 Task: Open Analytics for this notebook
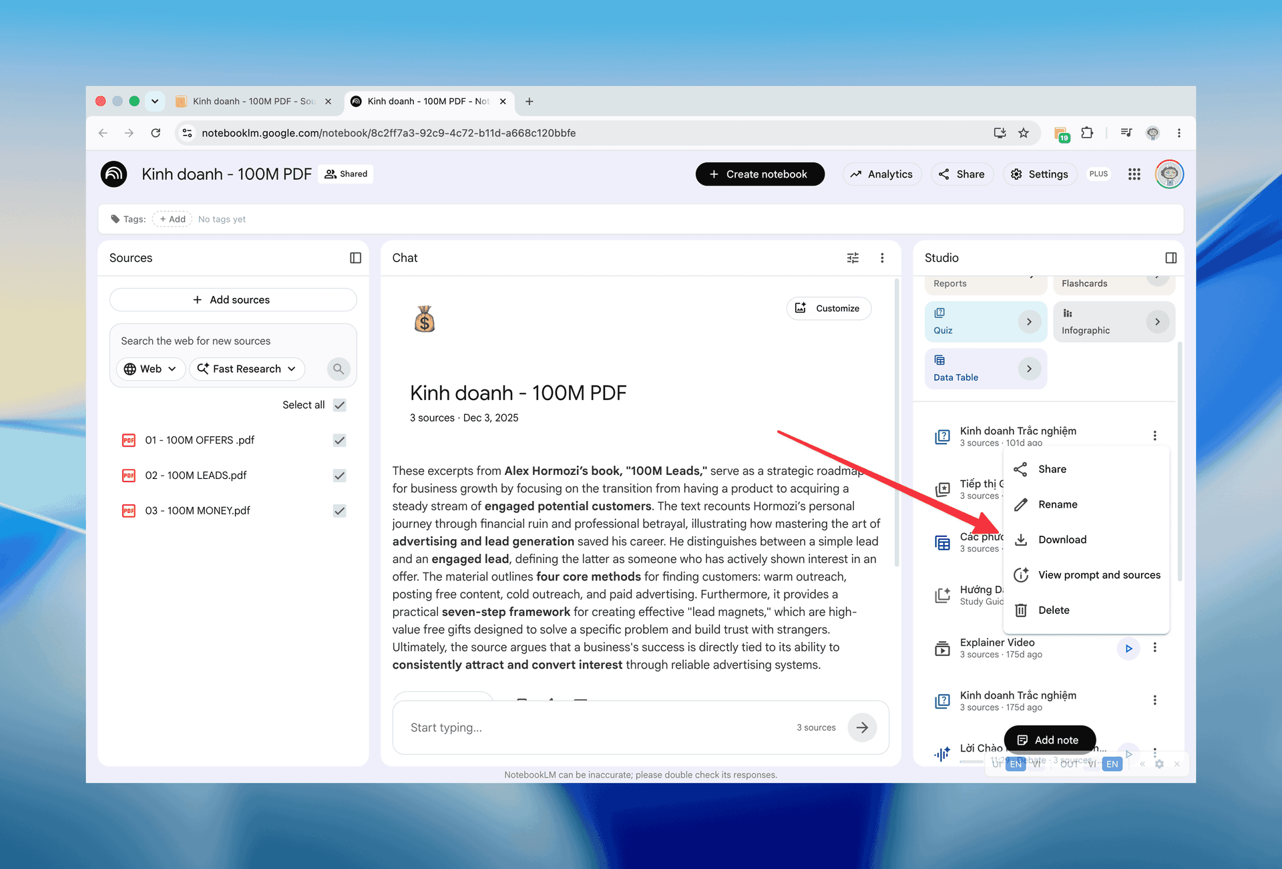[x=882, y=174]
